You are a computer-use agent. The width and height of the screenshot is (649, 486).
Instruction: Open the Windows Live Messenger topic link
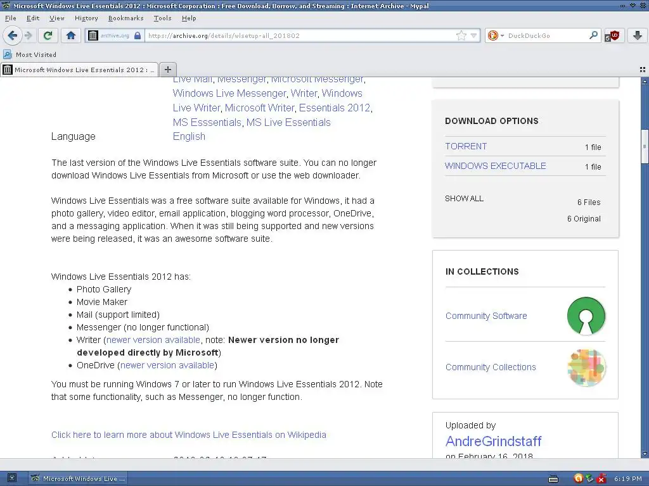pos(229,94)
